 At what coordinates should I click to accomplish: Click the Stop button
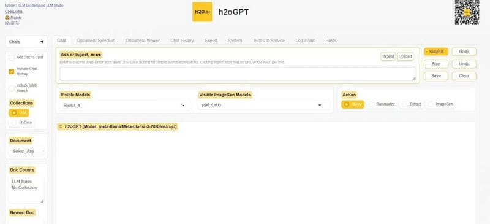[436, 64]
